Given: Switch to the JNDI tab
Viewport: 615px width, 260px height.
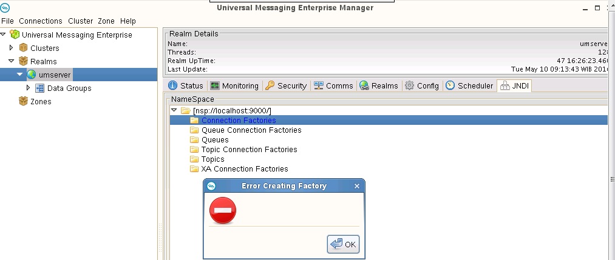Looking at the screenshot, I should coord(515,85).
